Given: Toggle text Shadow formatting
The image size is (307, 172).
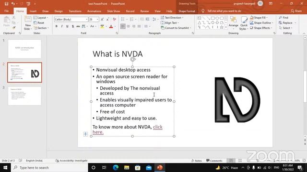Looking at the screenshot, I should [x=73, y=26].
